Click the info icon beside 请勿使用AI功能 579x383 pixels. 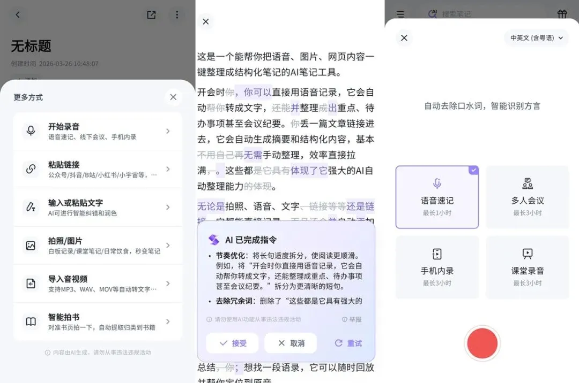(x=209, y=319)
